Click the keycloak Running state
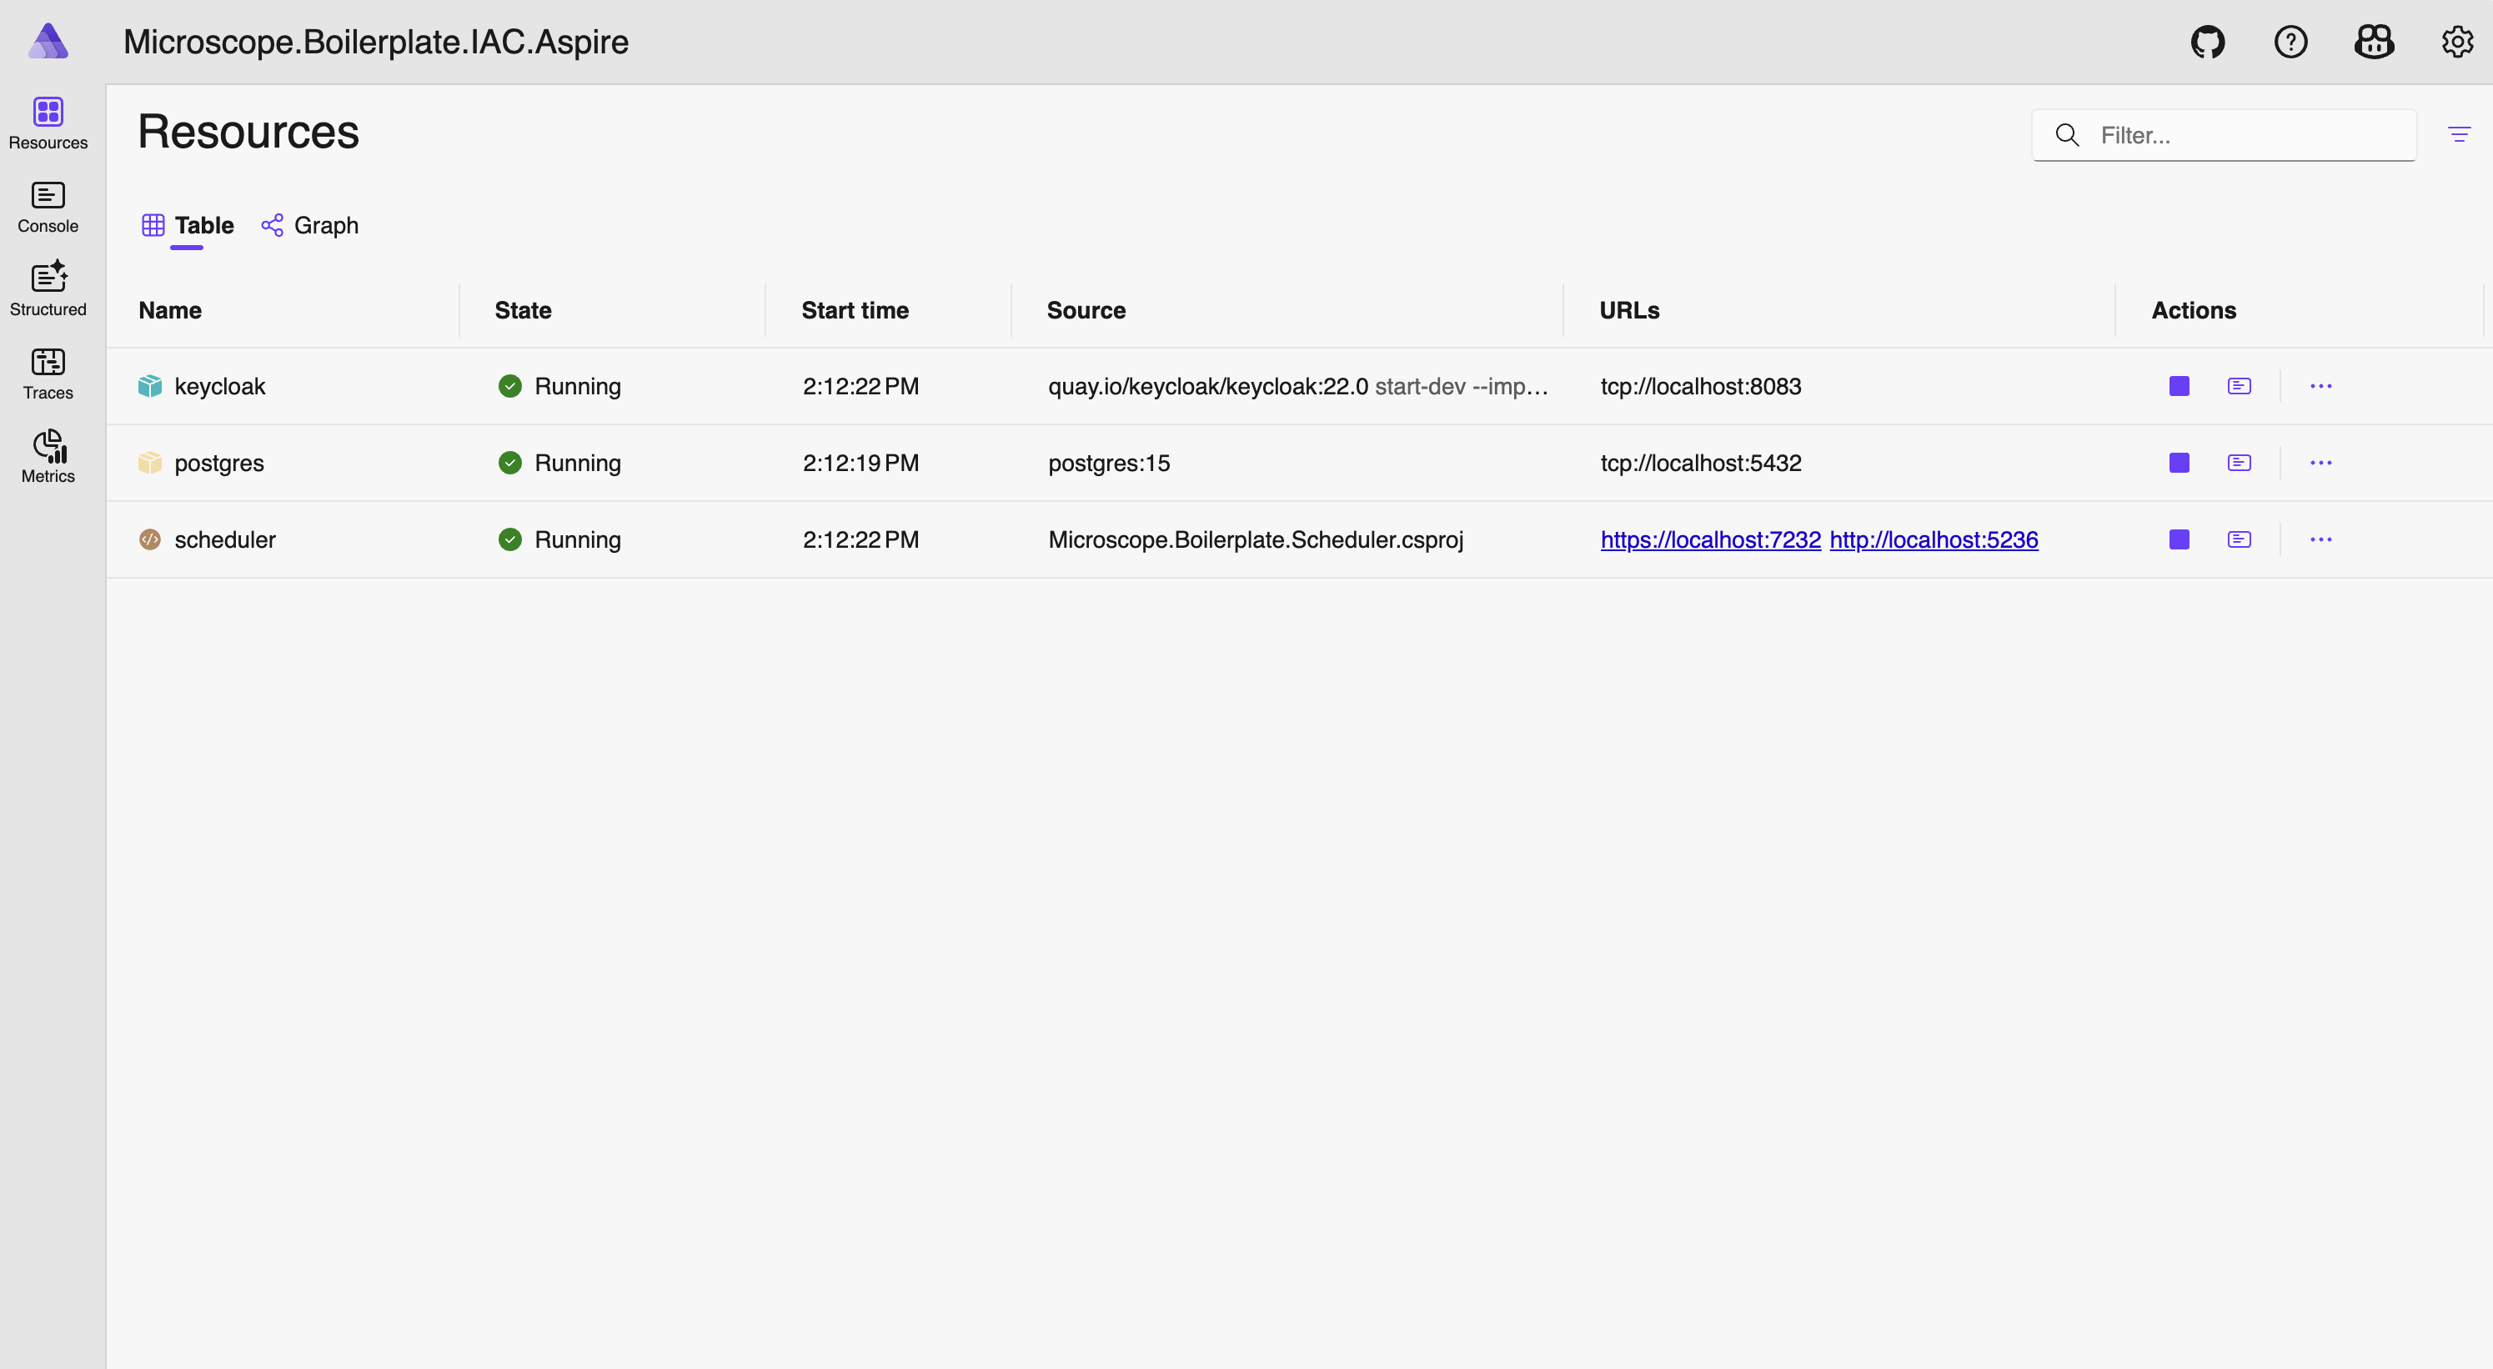Image resolution: width=2493 pixels, height=1369 pixels. click(x=559, y=386)
